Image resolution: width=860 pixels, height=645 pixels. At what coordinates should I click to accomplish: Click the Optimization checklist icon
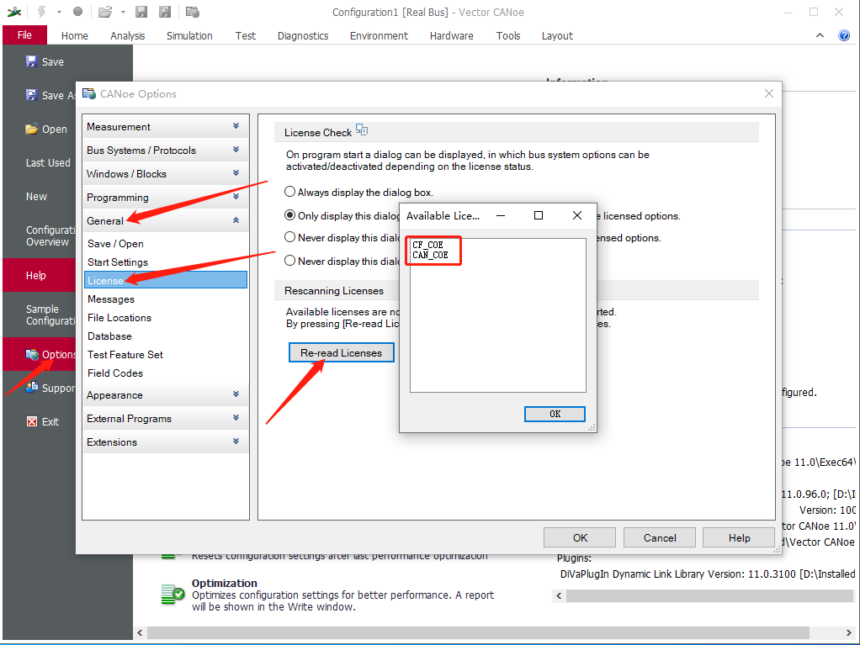pyautogui.click(x=173, y=594)
